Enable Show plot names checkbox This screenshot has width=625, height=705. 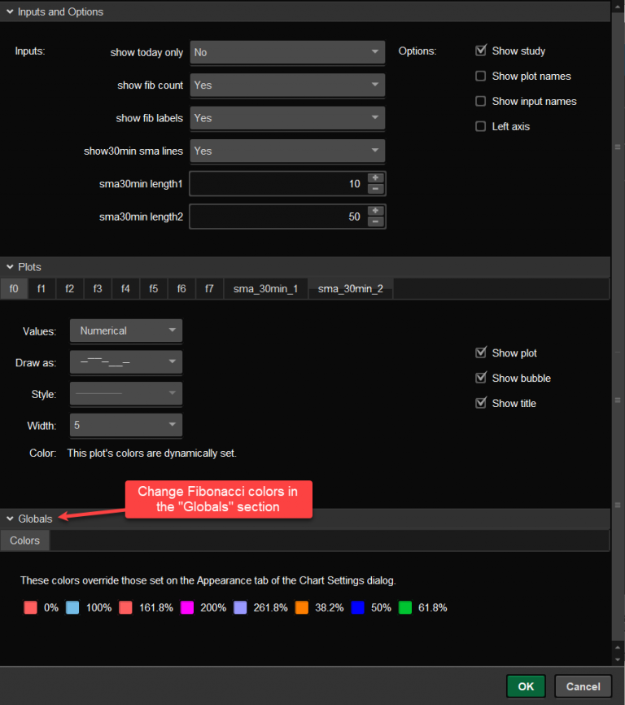click(x=481, y=76)
